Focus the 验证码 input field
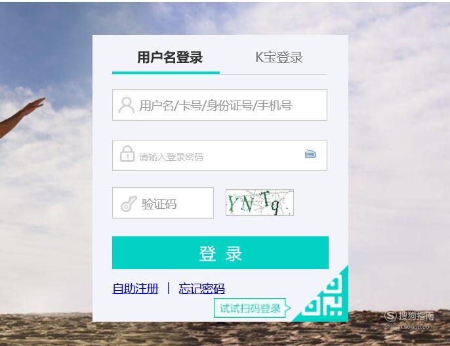Viewport: 450px width, 346px height. coord(163,203)
